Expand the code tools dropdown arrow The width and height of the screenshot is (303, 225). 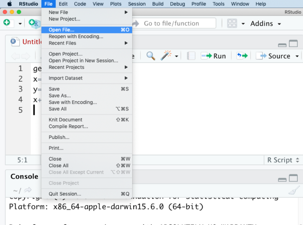pos(176,56)
